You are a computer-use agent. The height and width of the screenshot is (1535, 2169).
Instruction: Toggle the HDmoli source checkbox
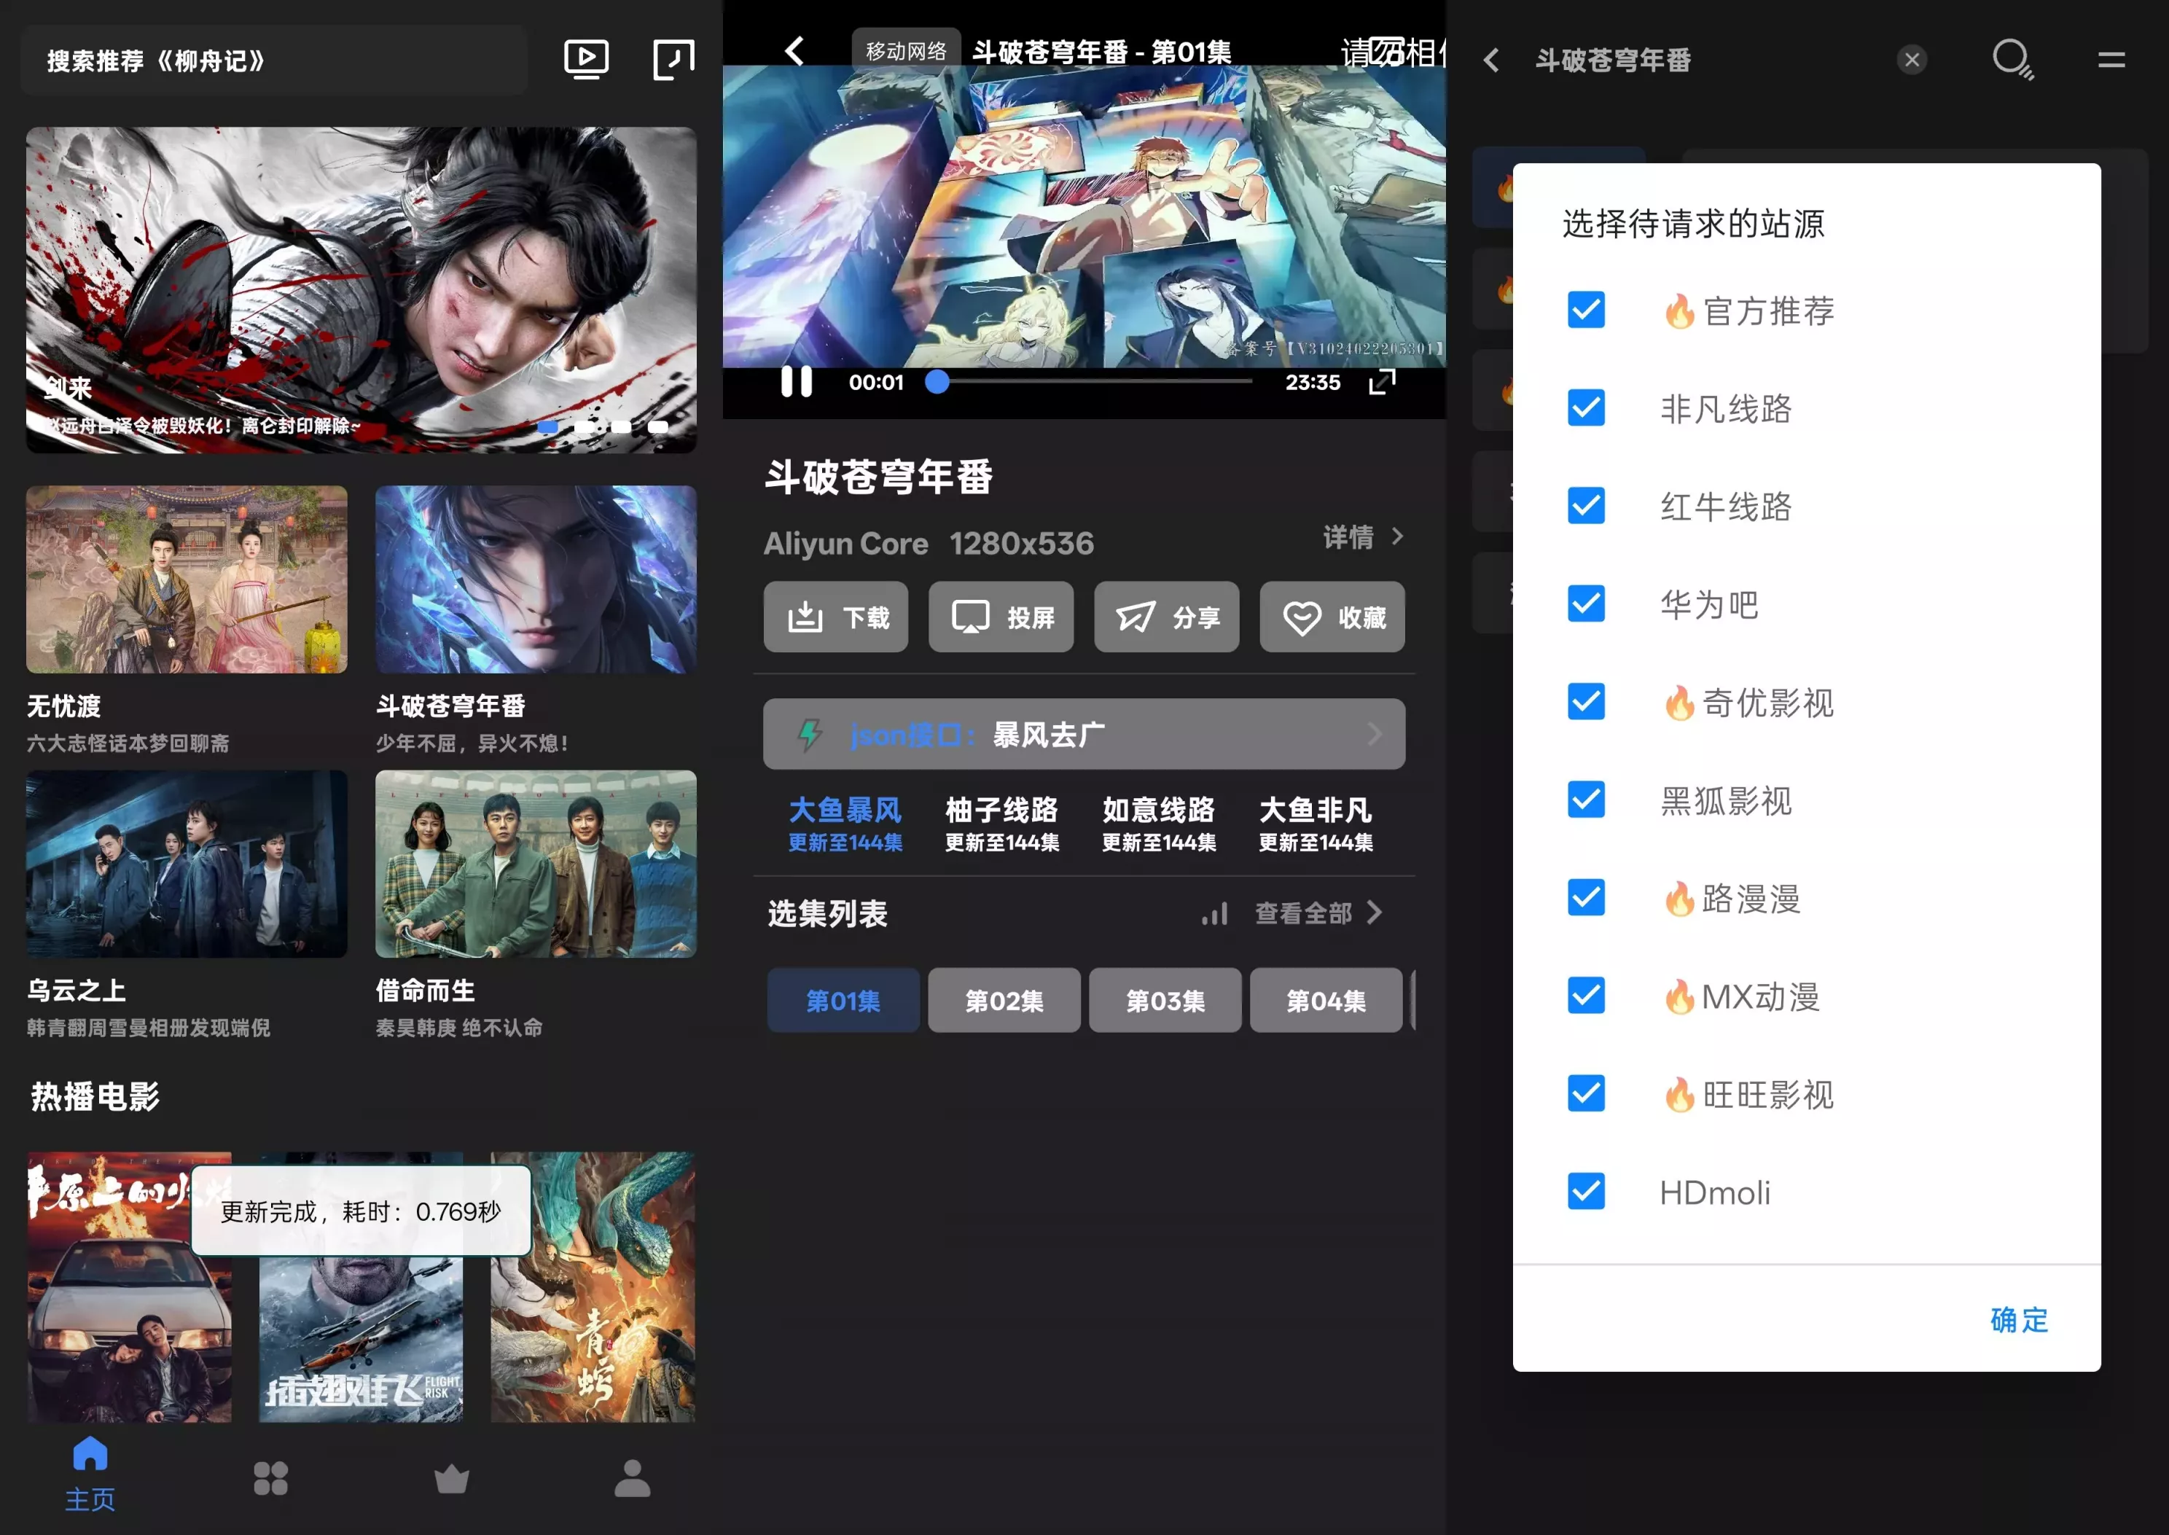click(1586, 1192)
